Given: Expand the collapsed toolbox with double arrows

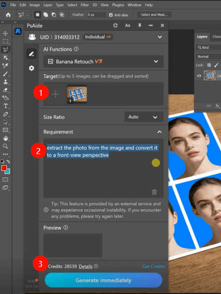Looking at the screenshot, I should [x=3, y=22].
